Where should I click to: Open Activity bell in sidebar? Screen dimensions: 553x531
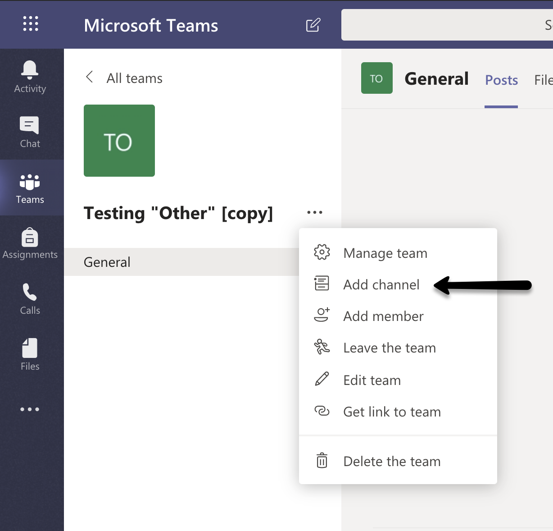(30, 77)
